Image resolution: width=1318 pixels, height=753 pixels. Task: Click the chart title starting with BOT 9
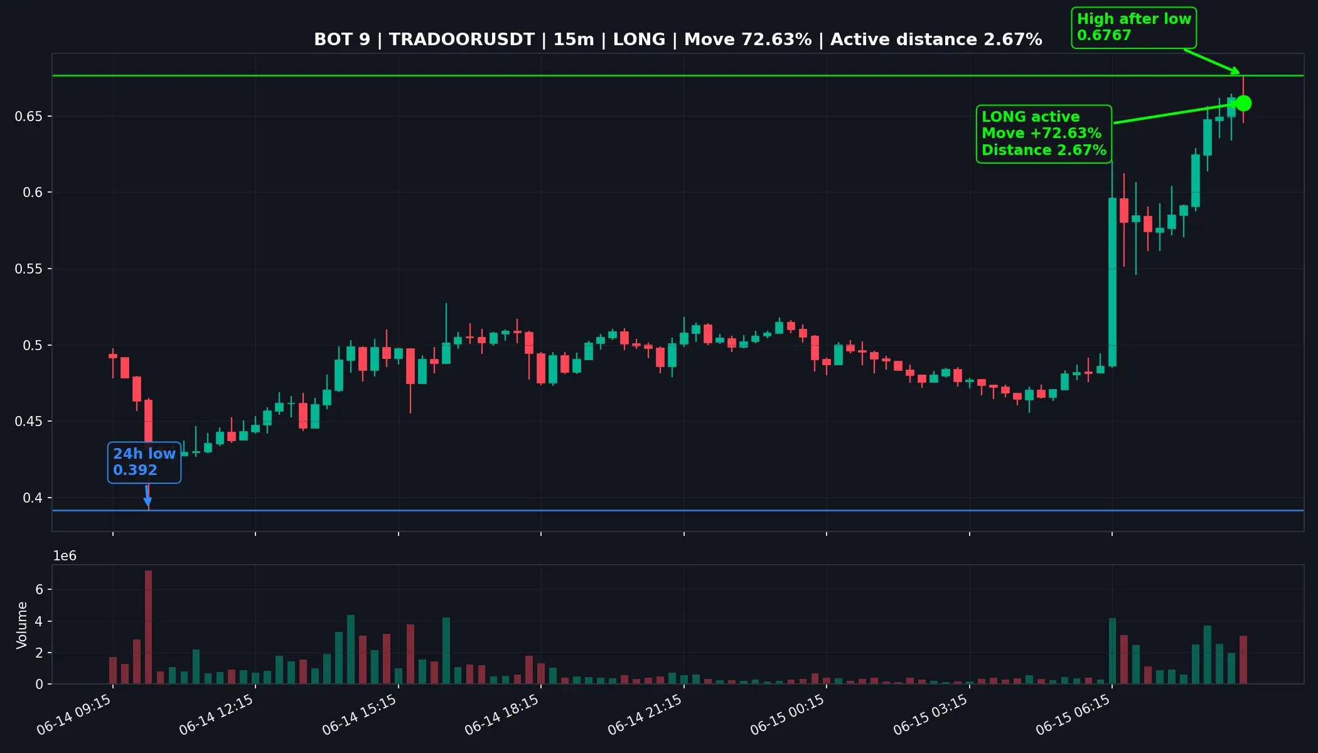point(678,40)
